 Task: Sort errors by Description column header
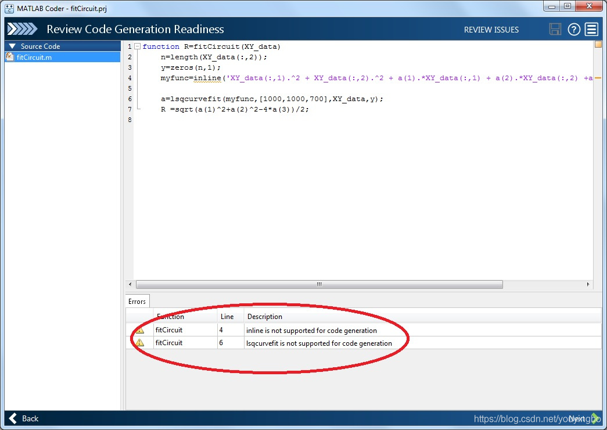(423, 317)
